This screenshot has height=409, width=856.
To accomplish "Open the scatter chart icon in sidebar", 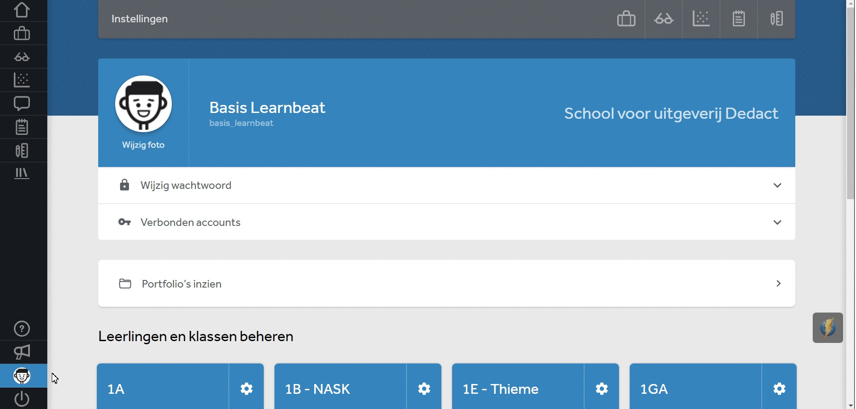I will tap(22, 80).
